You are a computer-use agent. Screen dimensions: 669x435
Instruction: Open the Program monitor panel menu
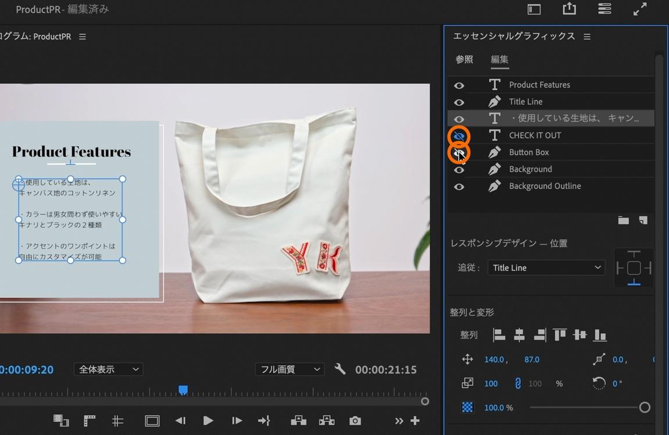83,37
